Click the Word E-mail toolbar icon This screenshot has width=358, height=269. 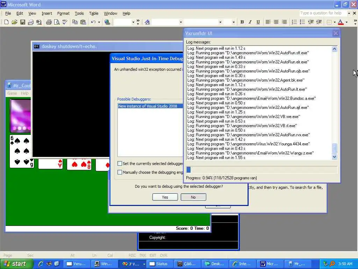[31, 22]
